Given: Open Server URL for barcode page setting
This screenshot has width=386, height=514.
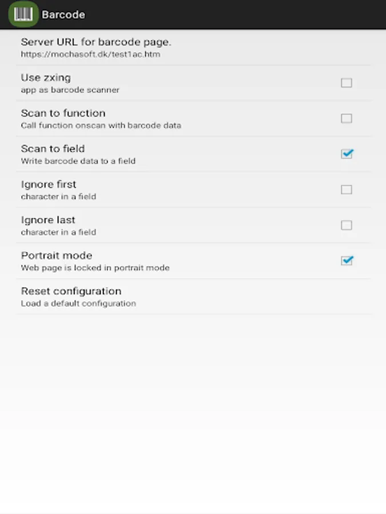Looking at the screenshot, I should (x=96, y=42).
